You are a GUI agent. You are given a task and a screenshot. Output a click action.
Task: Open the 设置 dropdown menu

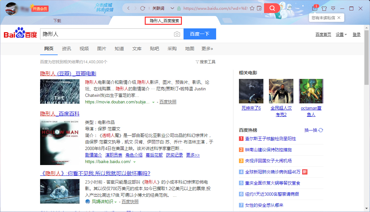tap(341, 35)
